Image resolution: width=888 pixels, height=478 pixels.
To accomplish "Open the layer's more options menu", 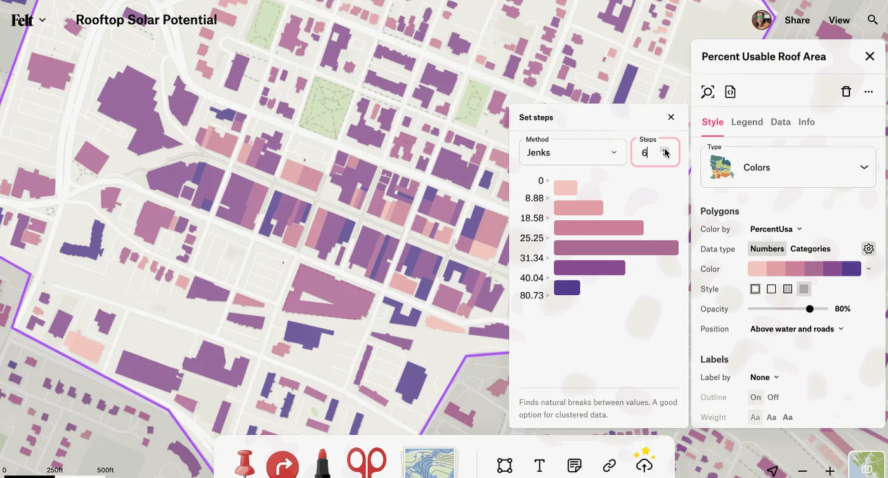I will tap(869, 92).
